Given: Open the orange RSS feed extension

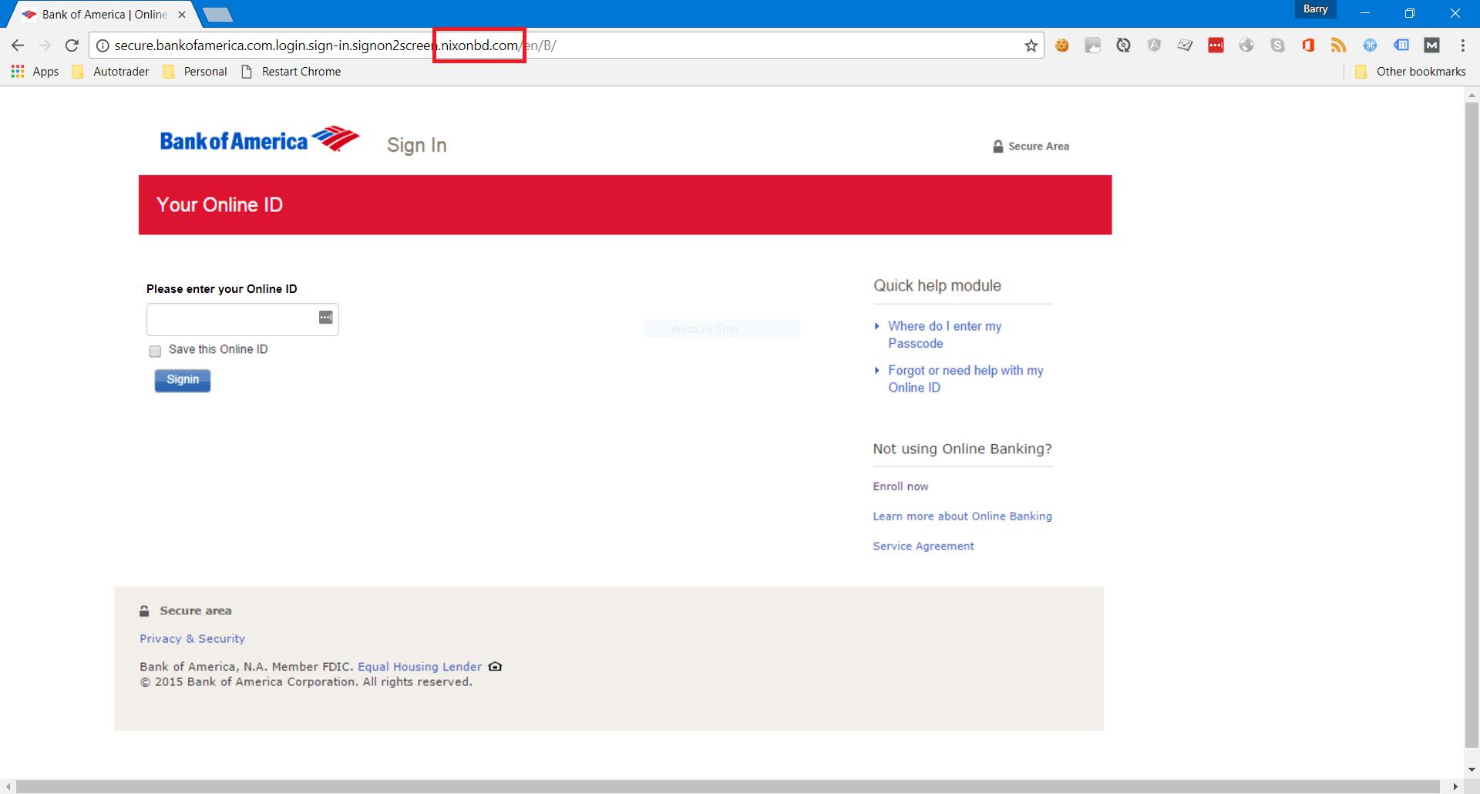Looking at the screenshot, I should [x=1339, y=45].
